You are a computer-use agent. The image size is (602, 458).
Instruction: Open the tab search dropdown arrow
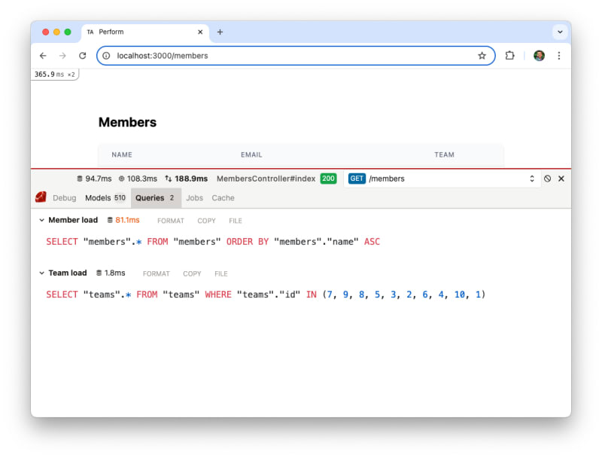pyautogui.click(x=559, y=32)
